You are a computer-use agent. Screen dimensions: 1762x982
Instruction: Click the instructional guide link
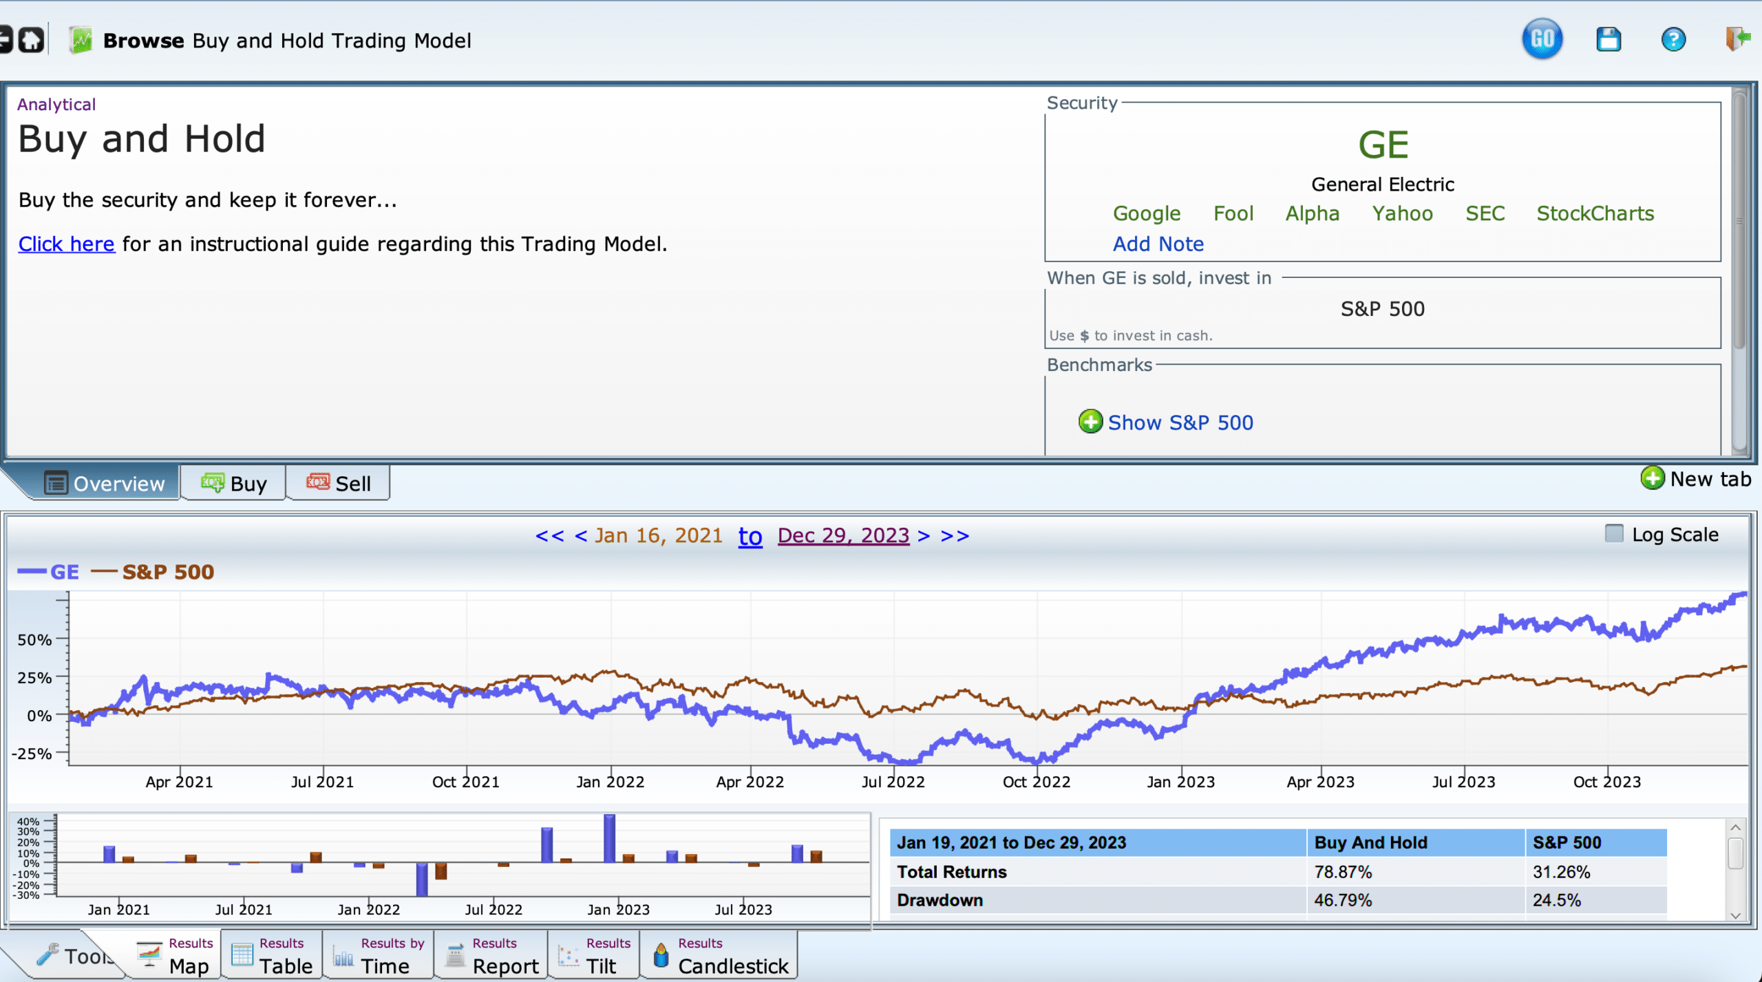(x=67, y=244)
